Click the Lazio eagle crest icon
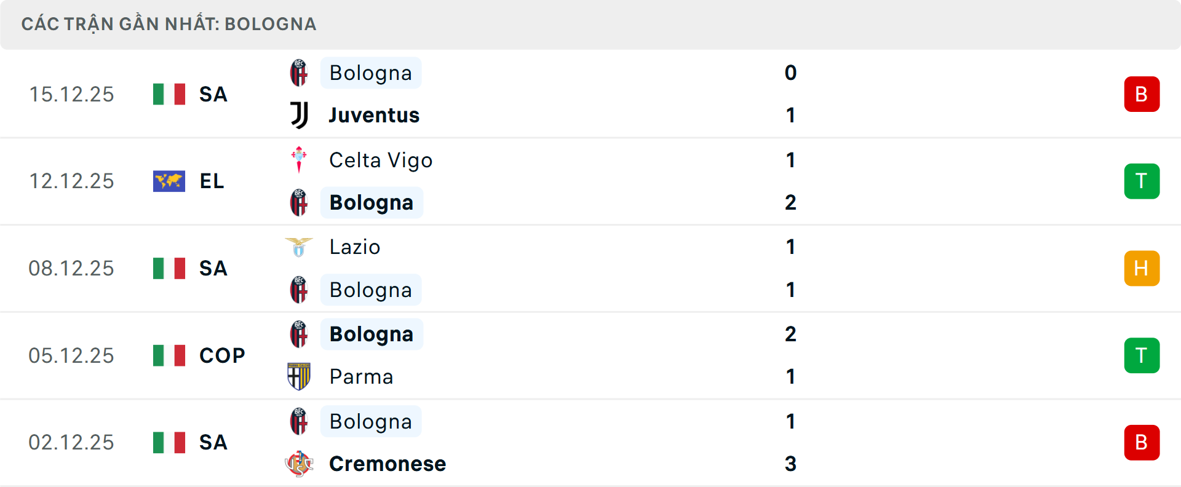Screen dimensions: 1181x487 299,247
